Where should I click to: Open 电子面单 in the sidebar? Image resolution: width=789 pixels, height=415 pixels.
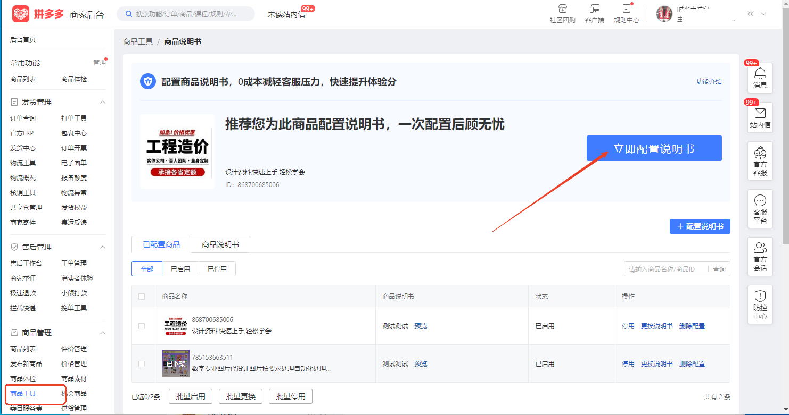(x=74, y=163)
